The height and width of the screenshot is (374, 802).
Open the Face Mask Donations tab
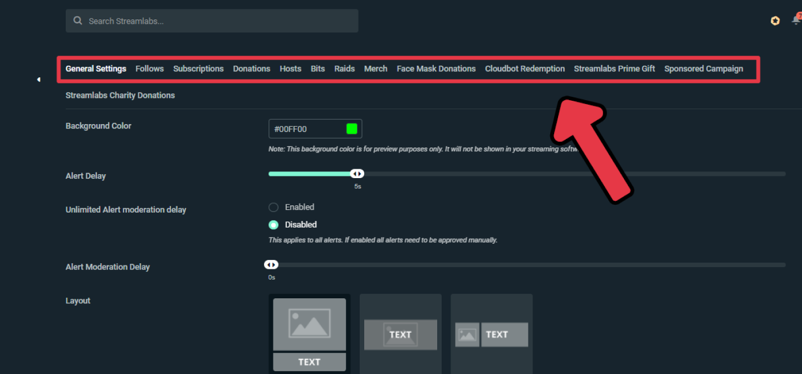pyautogui.click(x=436, y=68)
